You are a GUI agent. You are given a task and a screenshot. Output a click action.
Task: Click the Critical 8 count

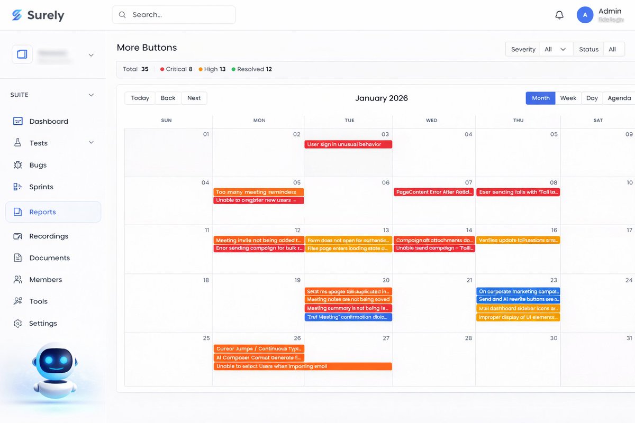pyautogui.click(x=176, y=69)
